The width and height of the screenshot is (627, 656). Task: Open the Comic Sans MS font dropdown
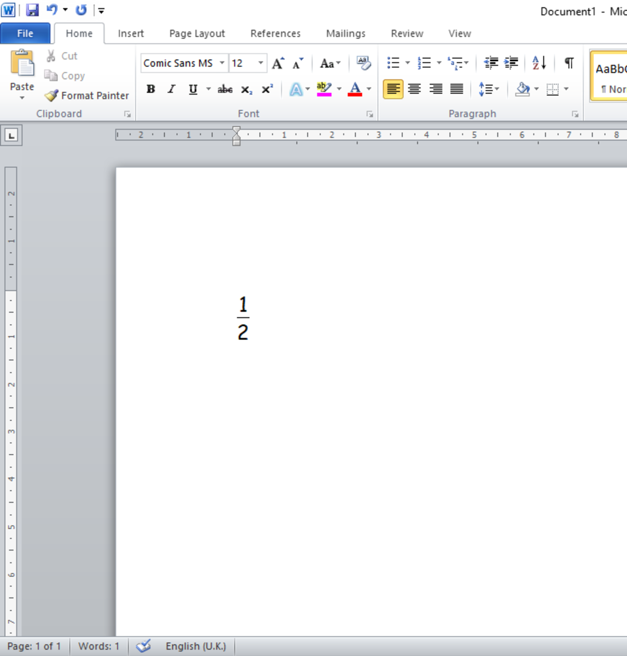[222, 63]
